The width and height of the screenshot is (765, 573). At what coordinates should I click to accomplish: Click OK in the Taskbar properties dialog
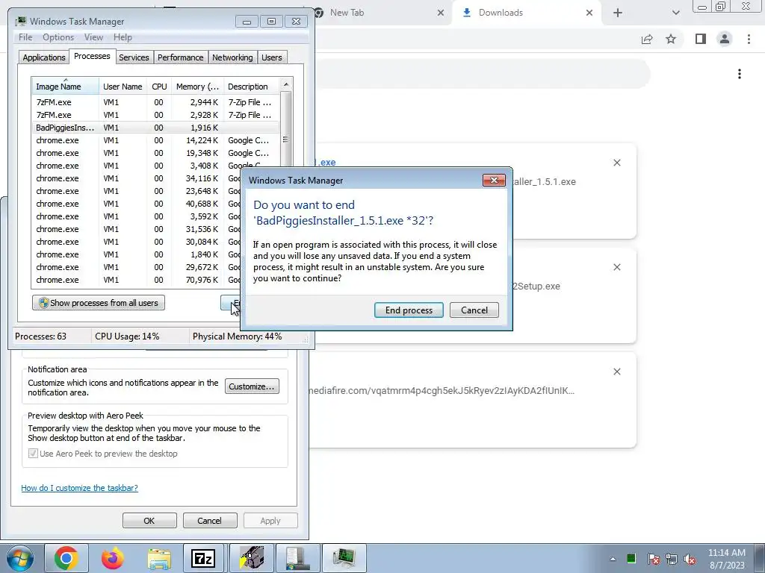[149, 520]
